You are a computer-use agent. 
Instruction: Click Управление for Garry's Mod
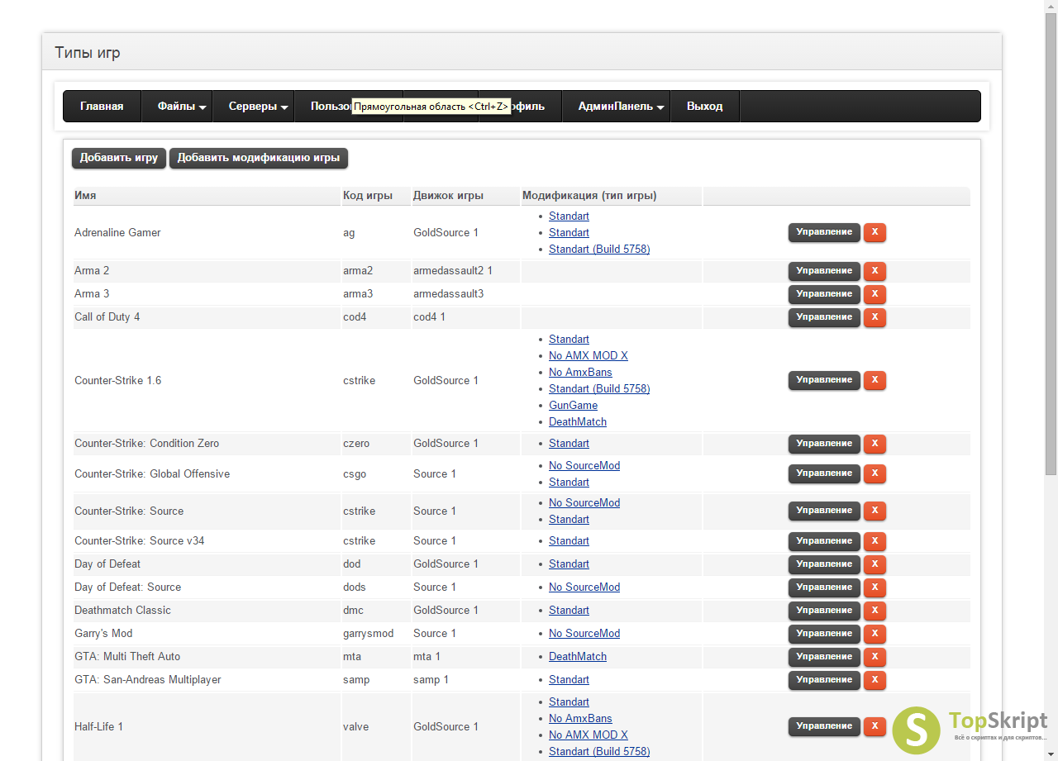[x=824, y=634]
